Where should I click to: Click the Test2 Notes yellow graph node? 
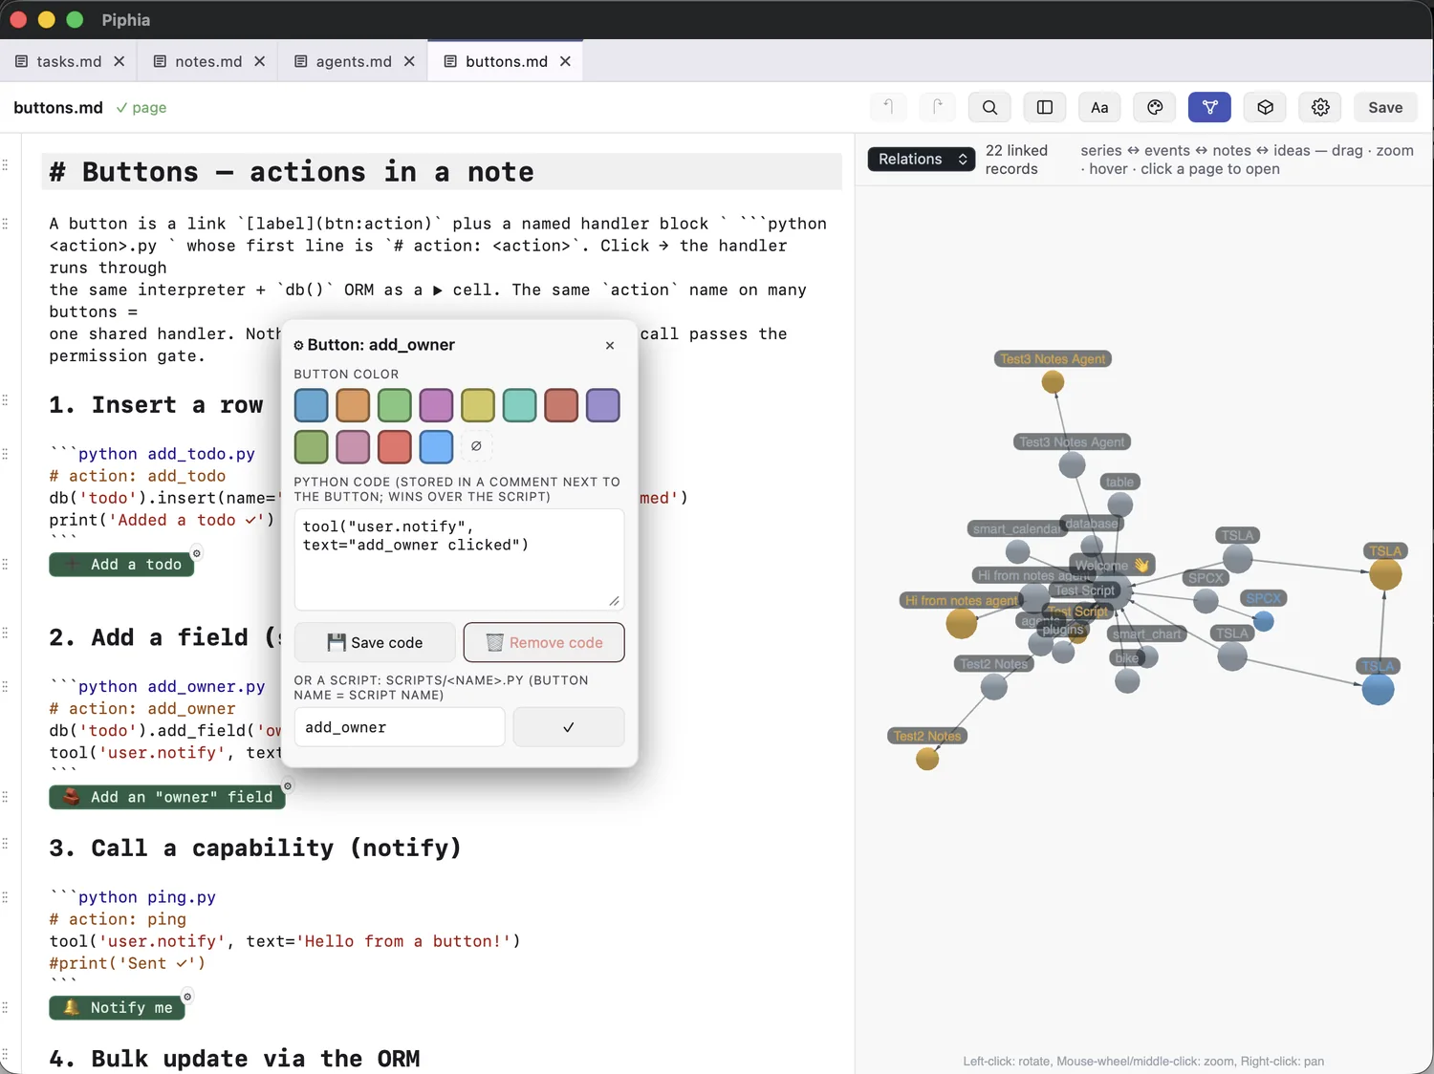pos(927,759)
